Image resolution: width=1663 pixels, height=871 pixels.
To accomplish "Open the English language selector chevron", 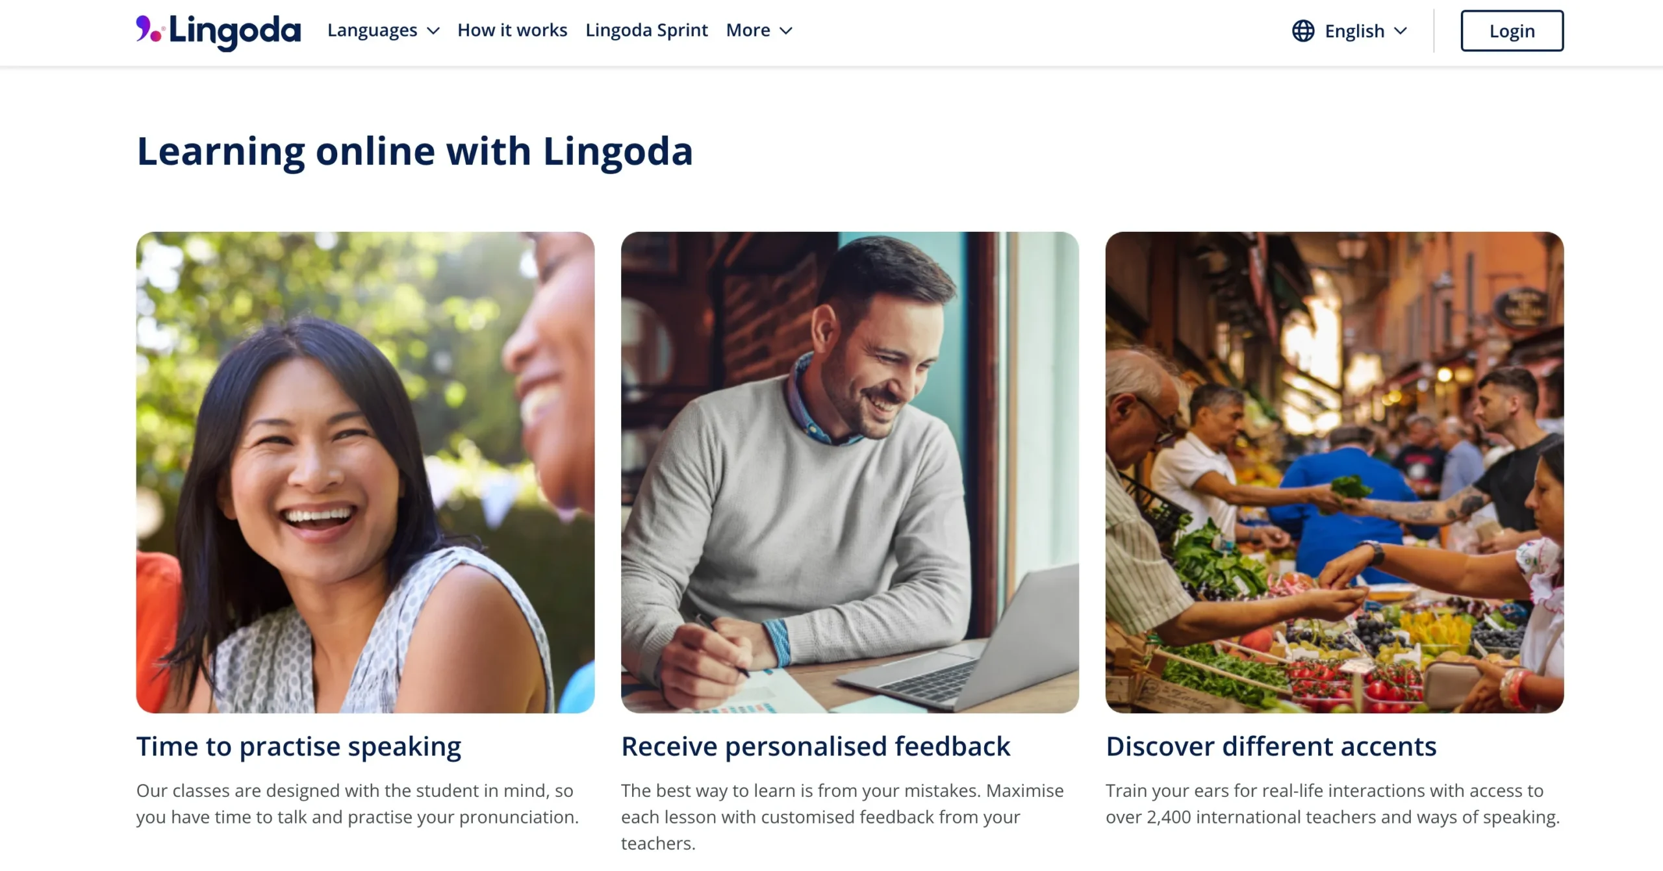I will pos(1401,31).
